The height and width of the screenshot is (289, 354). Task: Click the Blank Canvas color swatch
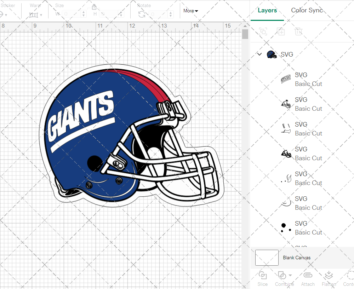(267, 258)
